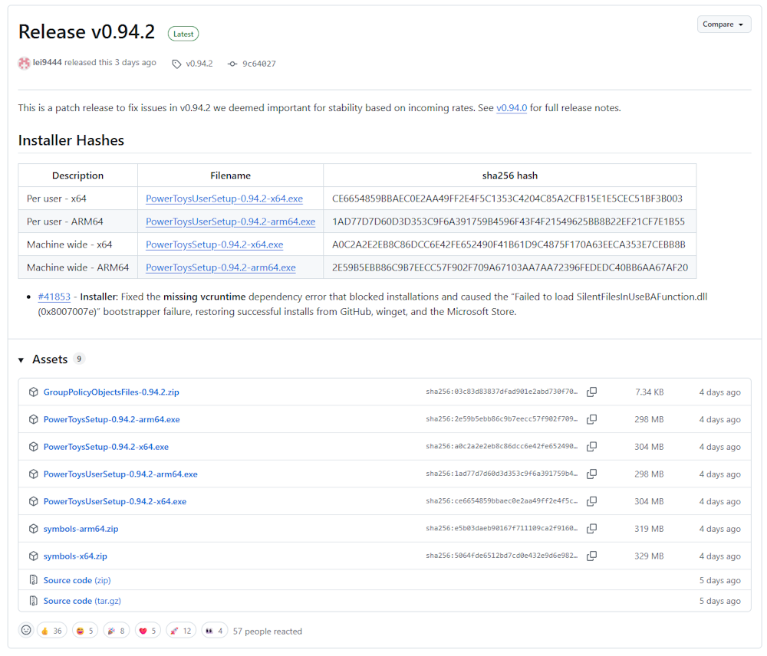Image resolution: width=767 pixels, height=656 pixels.
Task: Copy sha256 for PowerToysSetup-0.94.2-arm64.exe asset
Action: pyautogui.click(x=591, y=419)
